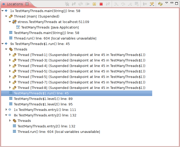Click the yellow Suspend toolbar button
The image size is (180, 147).
point(94,4)
